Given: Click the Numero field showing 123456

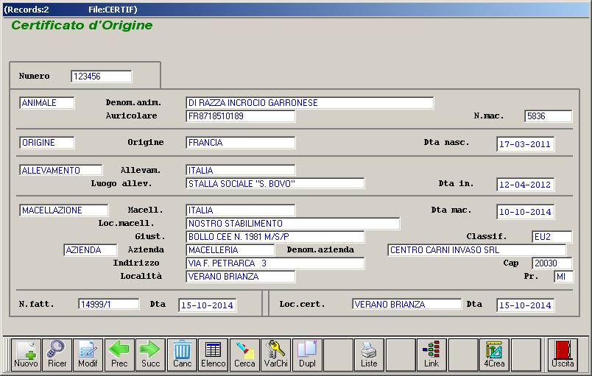Looking at the screenshot, I should (x=102, y=77).
